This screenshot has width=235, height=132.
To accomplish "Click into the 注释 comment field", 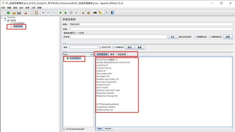I will click(x=152, y=29).
